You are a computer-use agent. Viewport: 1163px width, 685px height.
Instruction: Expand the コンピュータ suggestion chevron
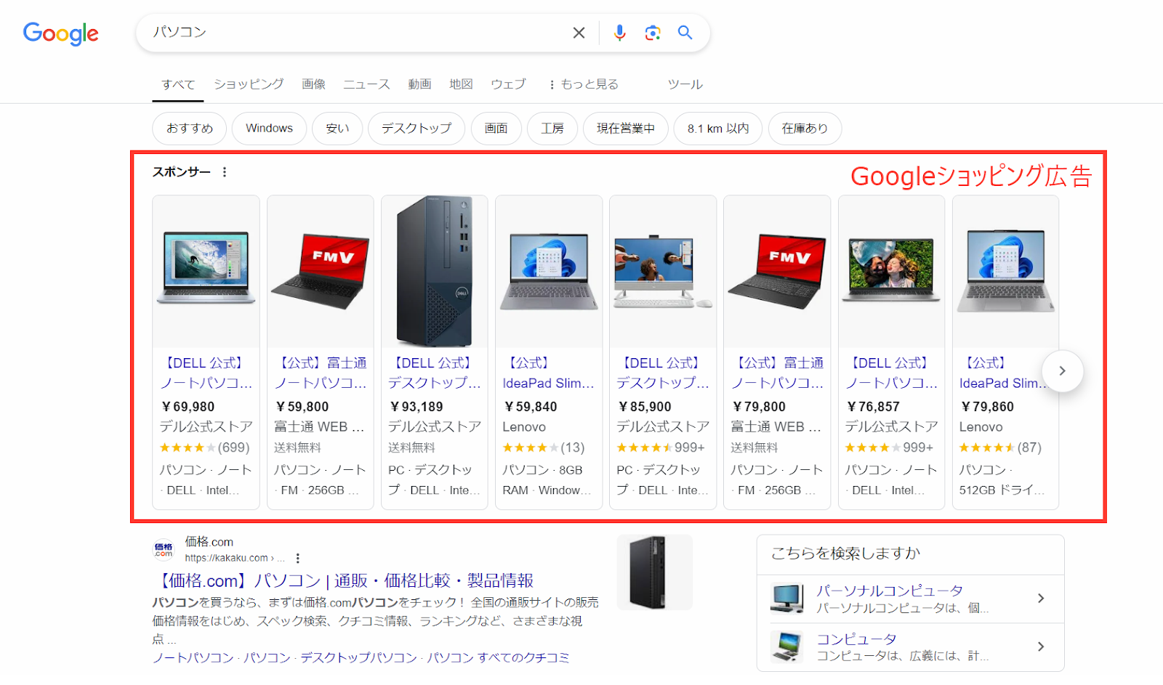click(1041, 647)
